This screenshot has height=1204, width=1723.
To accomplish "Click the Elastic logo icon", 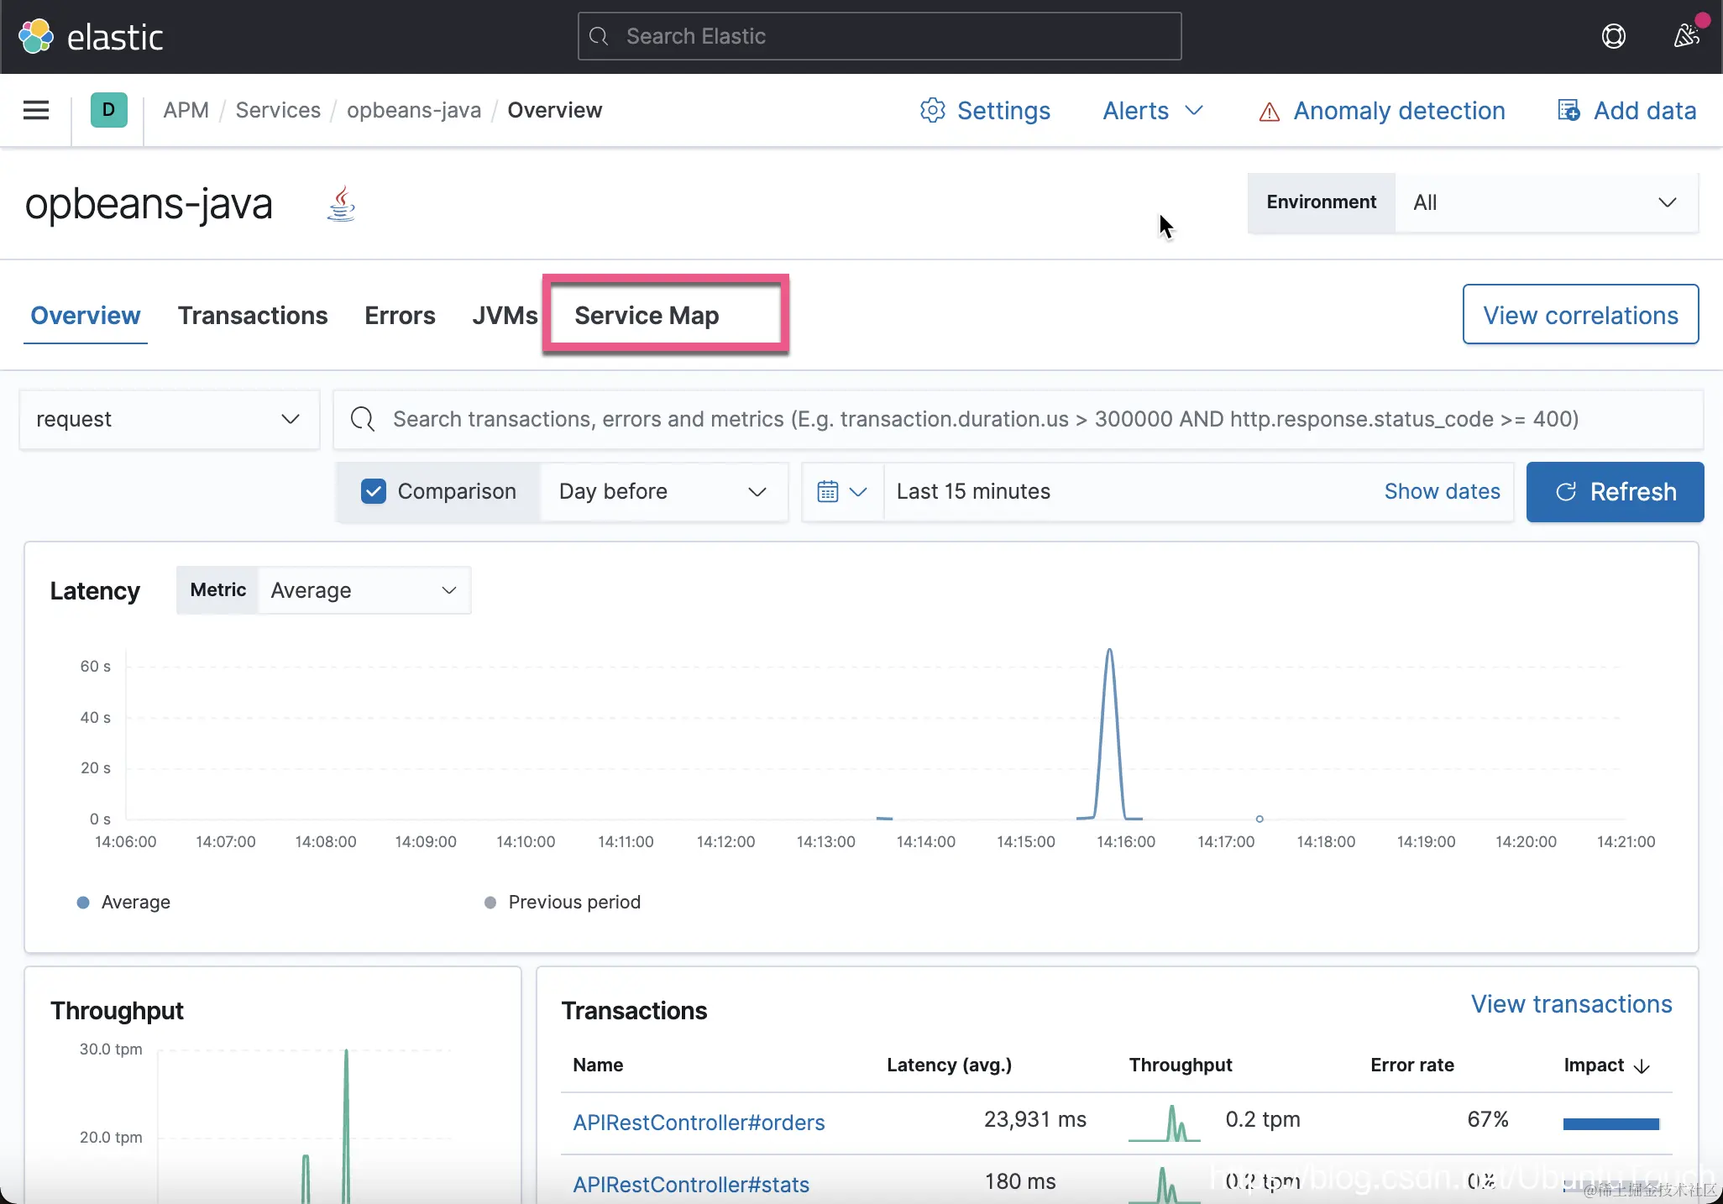I will [x=36, y=37].
